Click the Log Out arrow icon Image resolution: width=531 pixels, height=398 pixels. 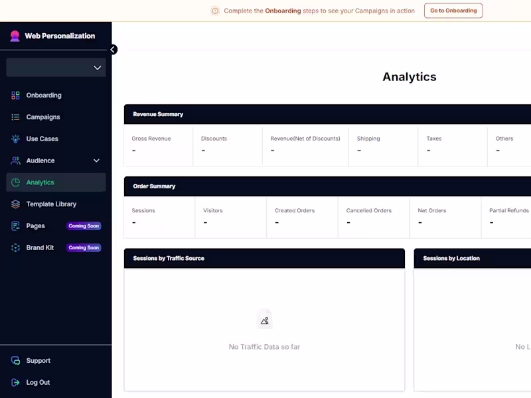(15, 383)
